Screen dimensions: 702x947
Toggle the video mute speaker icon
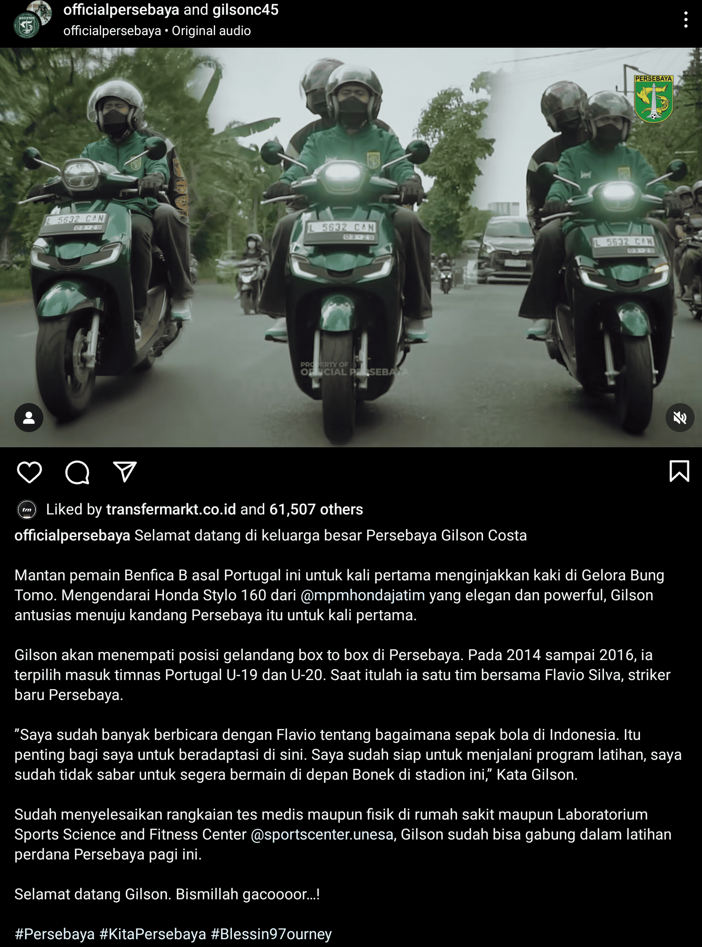[679, 417]
